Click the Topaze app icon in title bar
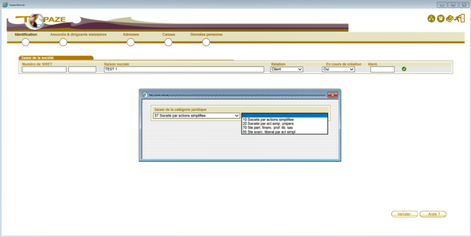The image size is (471, 237). pos(5,5)
